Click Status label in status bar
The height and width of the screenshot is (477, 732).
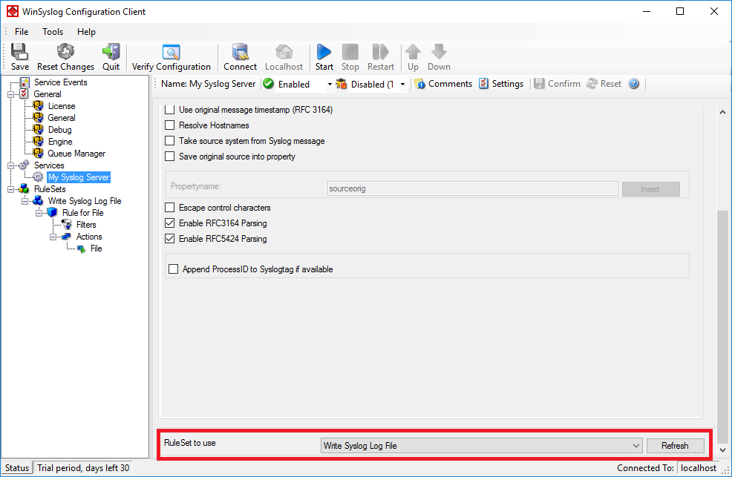[x=17, y=467]
